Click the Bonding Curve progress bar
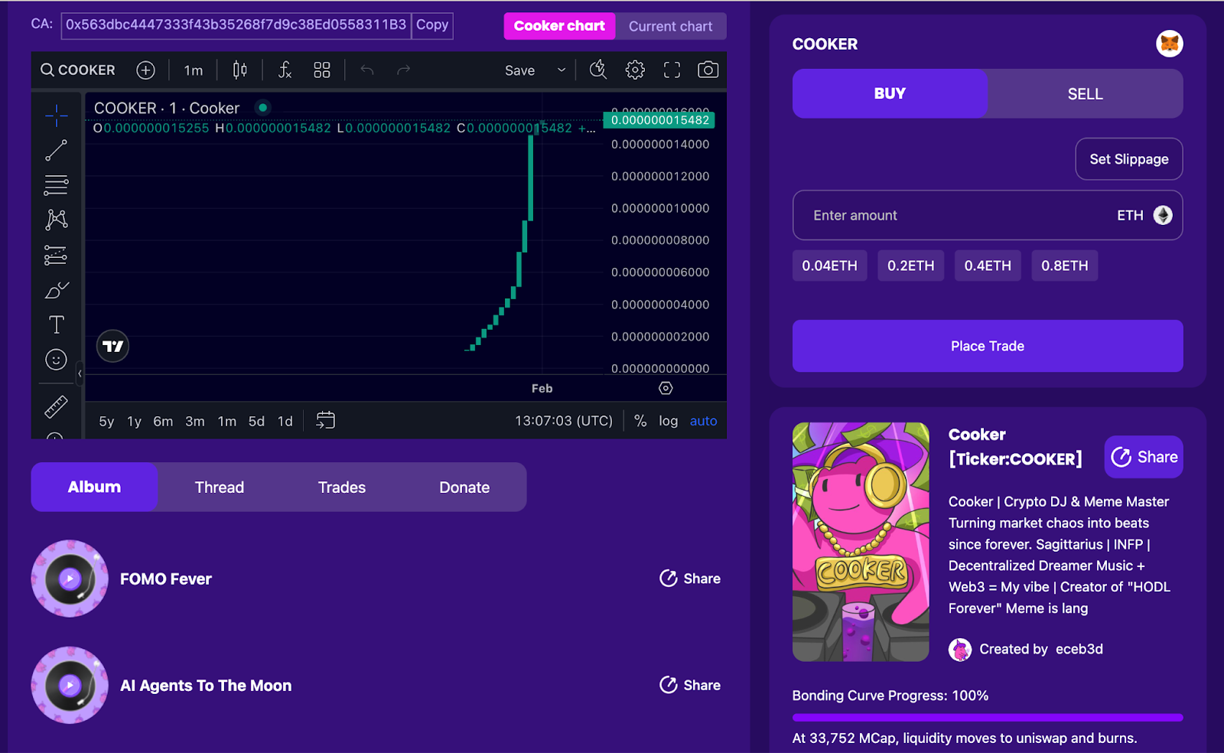1224x753 pixels. pos(987,717)
